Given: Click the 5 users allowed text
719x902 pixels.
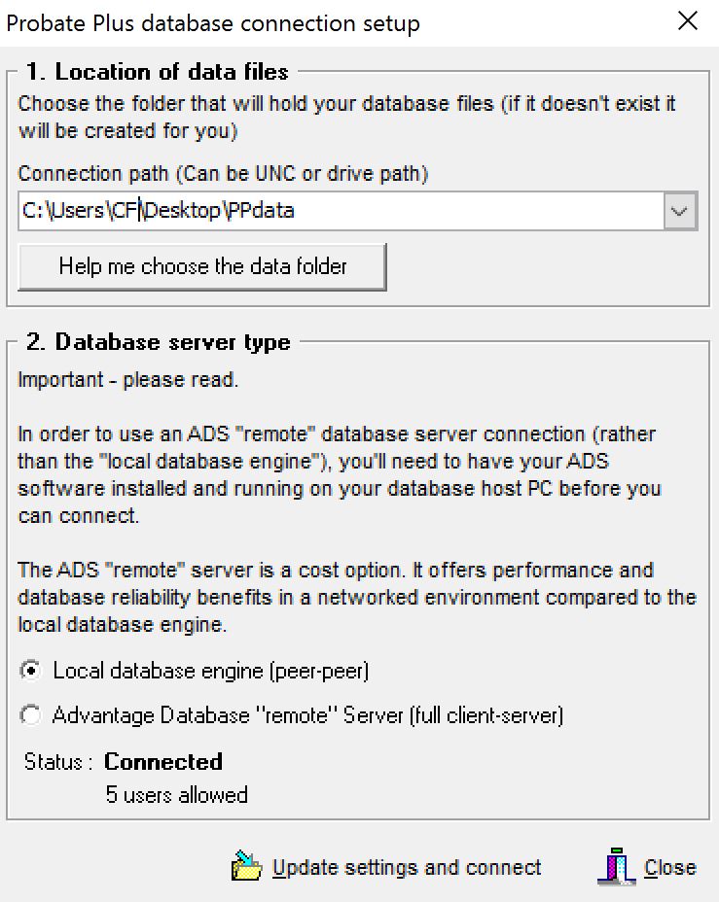Looking at the screenshot, I should pos(177,795).
